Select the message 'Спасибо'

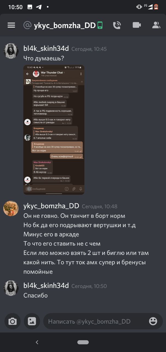click(x=36, y=295)
